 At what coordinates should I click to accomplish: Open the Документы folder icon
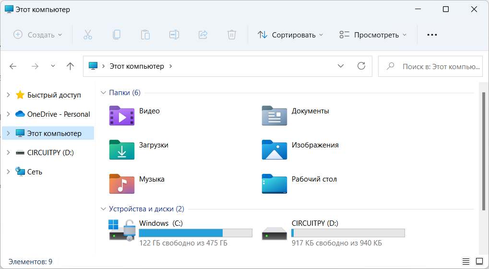click(x=274, y=116)
